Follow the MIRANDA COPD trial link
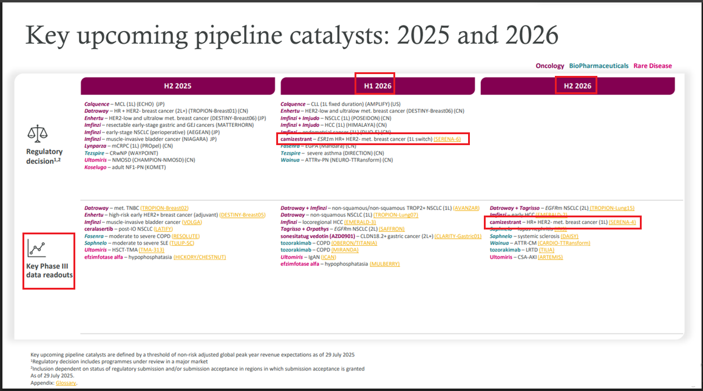 tap(345, 250)
